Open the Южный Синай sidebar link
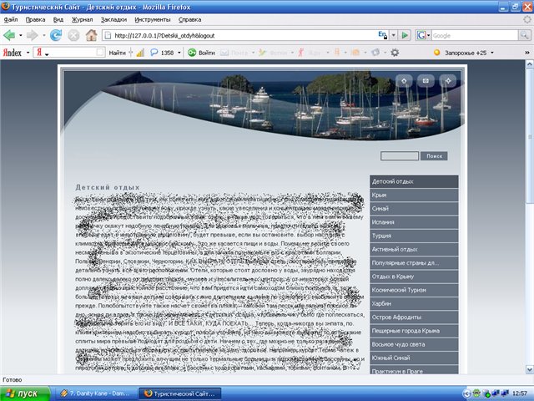534x401 pixels. [x=414, y=358]
